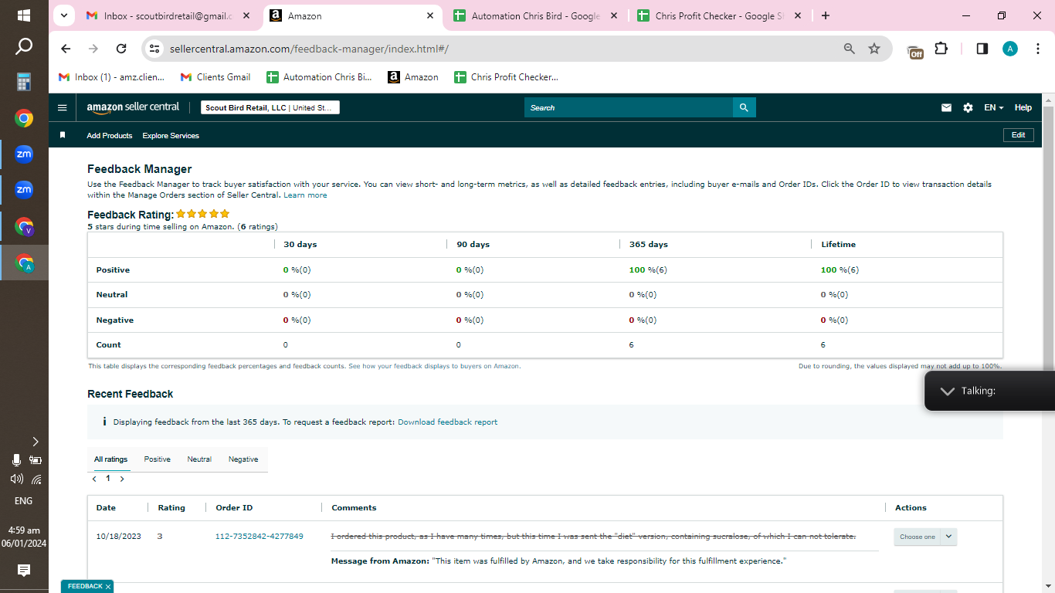This screenshot has width=1055, height=593.
Task: Open the Chrome tab search dropdown arrow
Action: coord(64,15)
